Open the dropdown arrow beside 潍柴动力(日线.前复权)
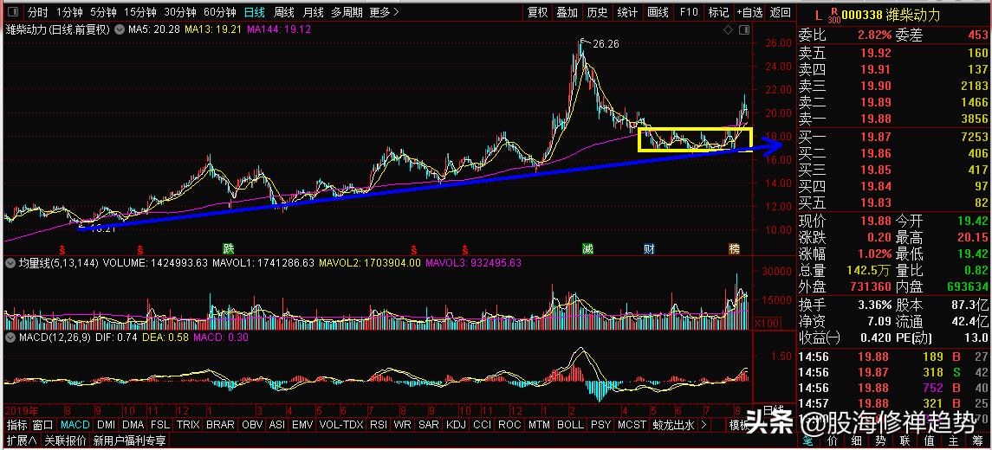This screenshot has width=992, height=450. pyautogui.click(x=119, y=29)
